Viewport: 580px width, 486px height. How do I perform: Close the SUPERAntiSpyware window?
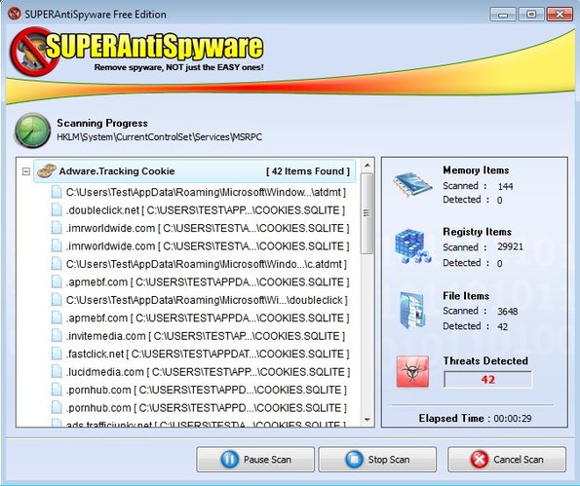pos(560,15)
